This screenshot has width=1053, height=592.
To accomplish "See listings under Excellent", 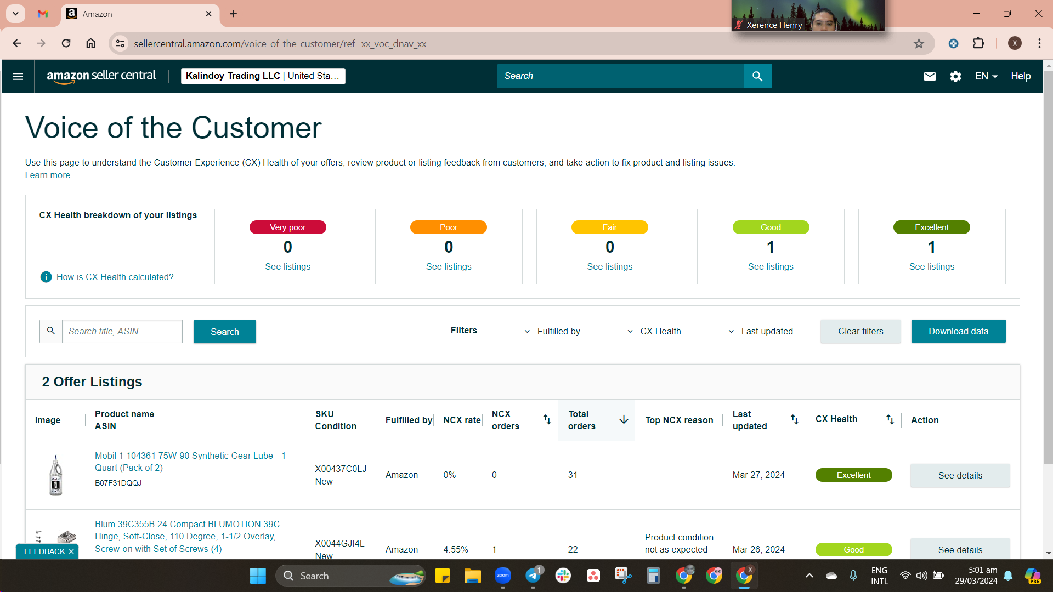I will 932,267.
